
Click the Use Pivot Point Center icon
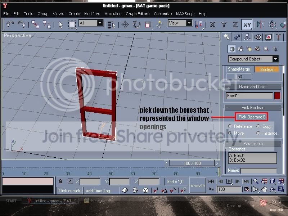pyautogui.click(x=198, y=24)
